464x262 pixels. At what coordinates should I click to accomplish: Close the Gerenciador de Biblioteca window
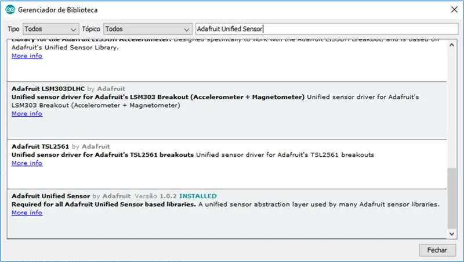click(x=454, y=9)
